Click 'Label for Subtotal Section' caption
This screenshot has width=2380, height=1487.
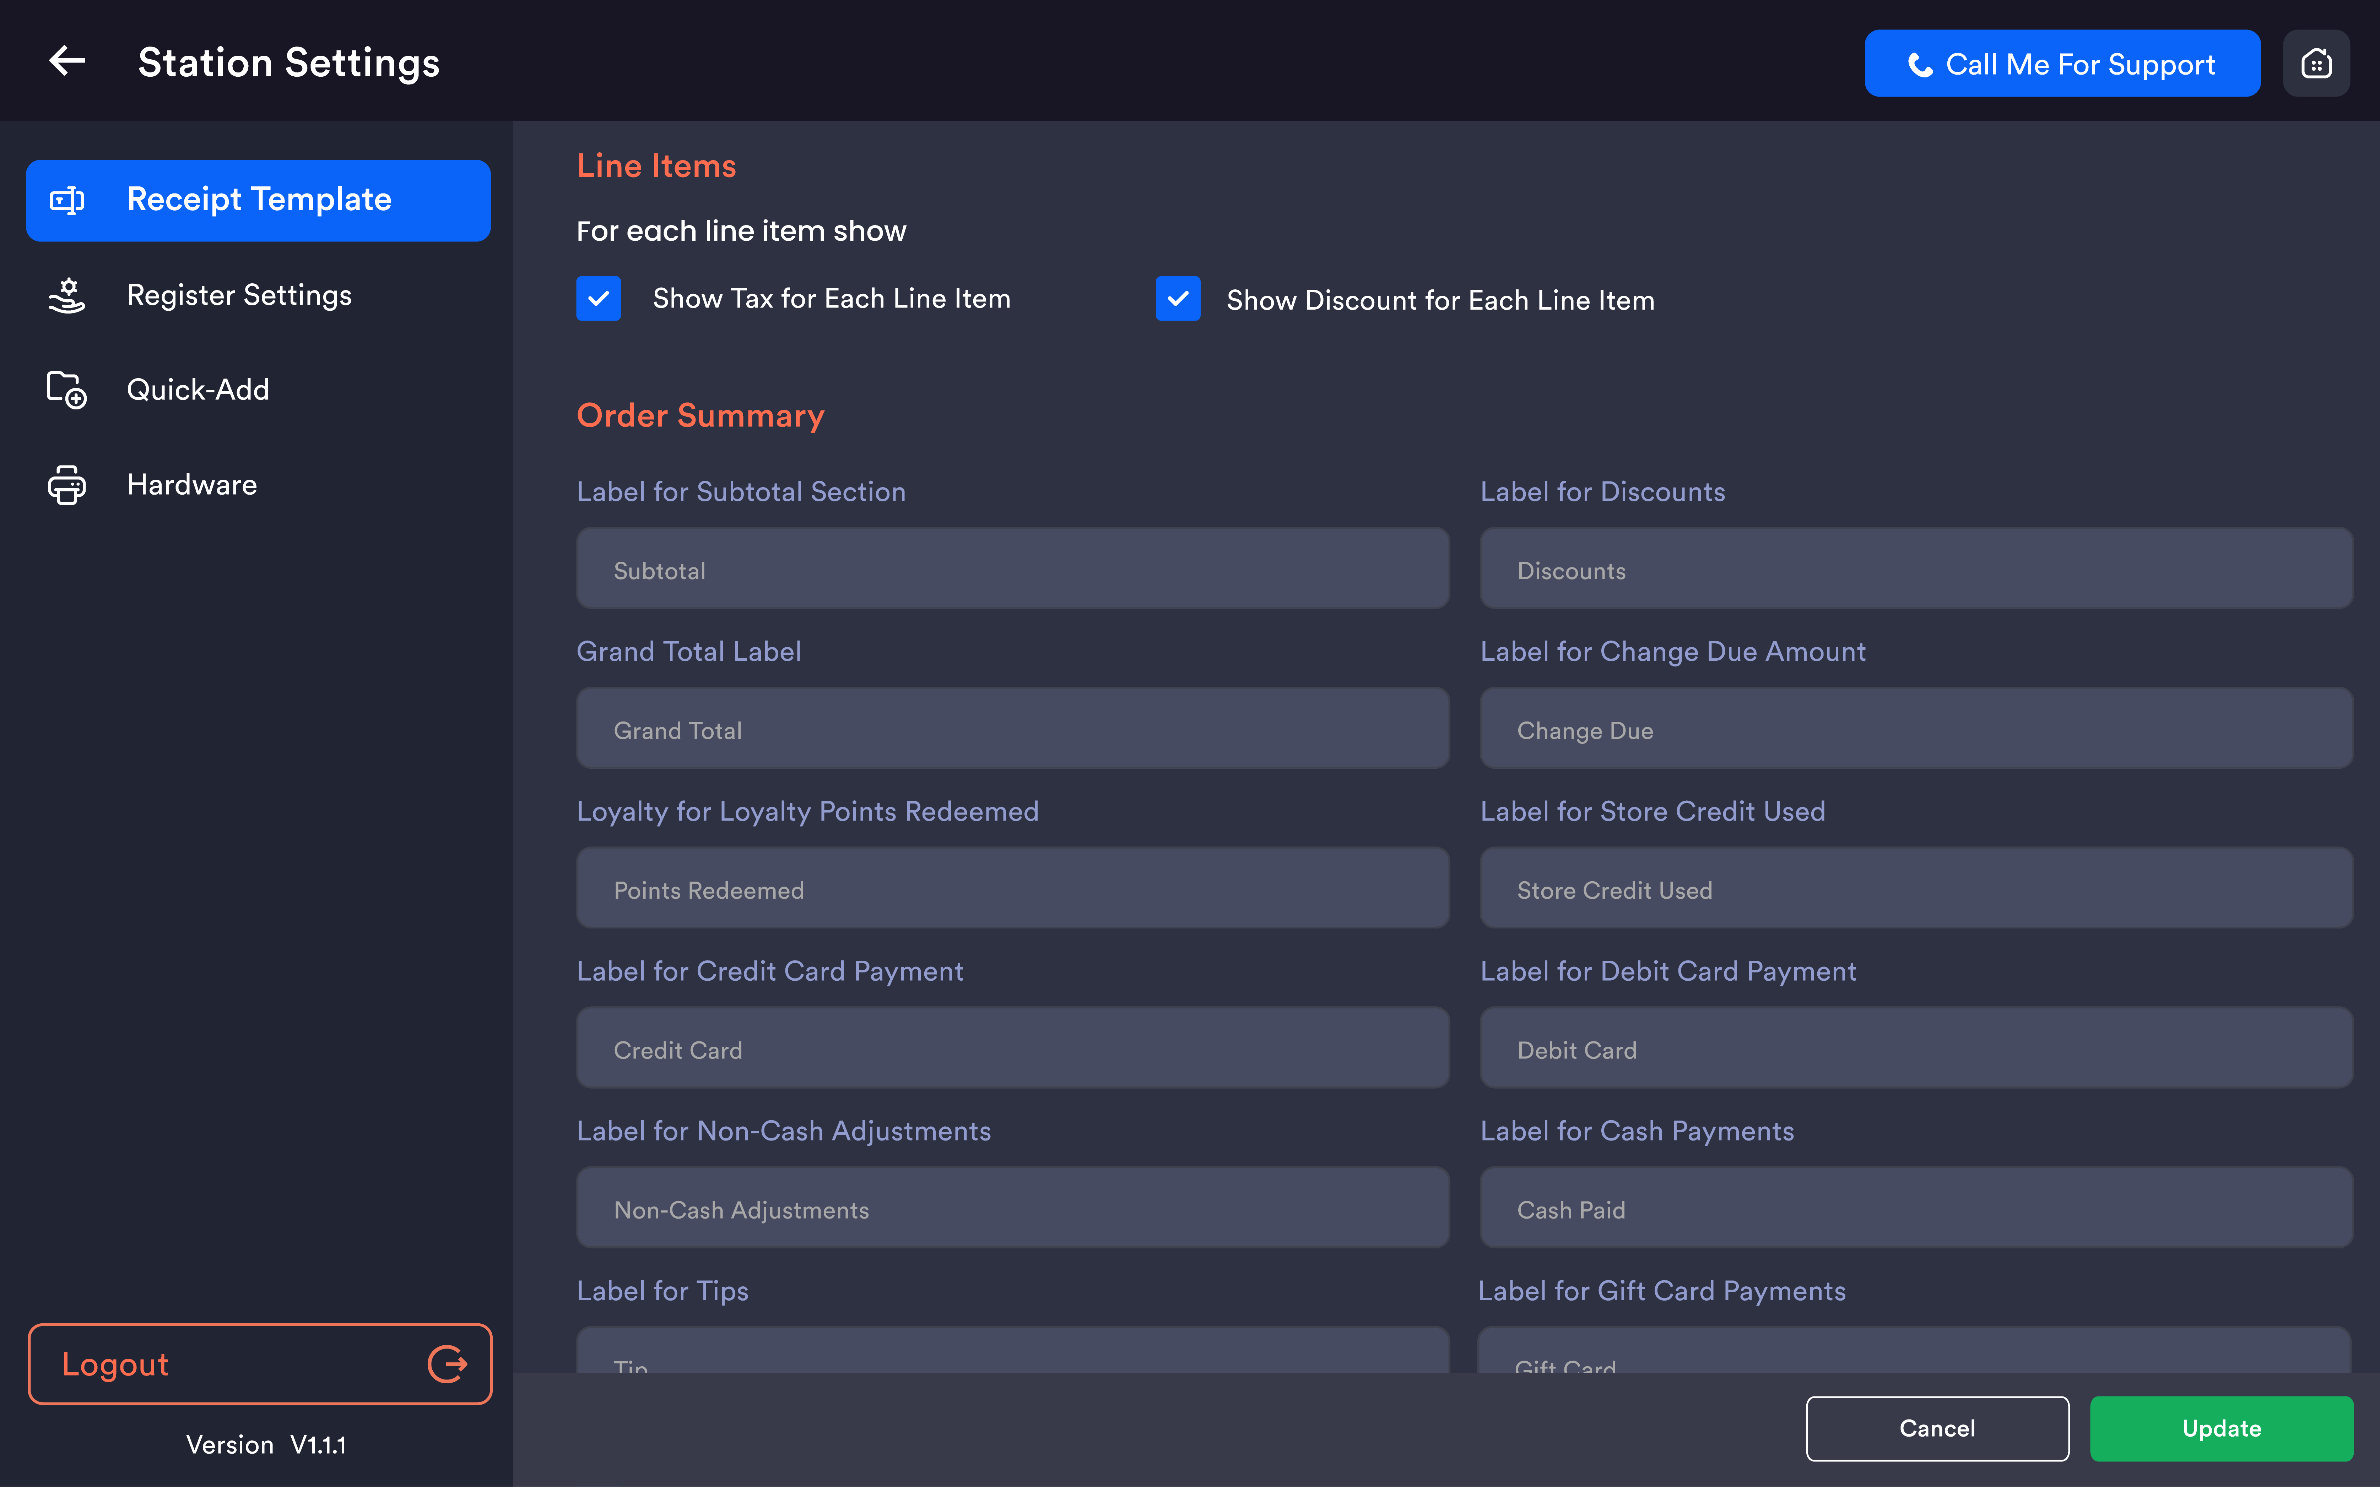741,492
